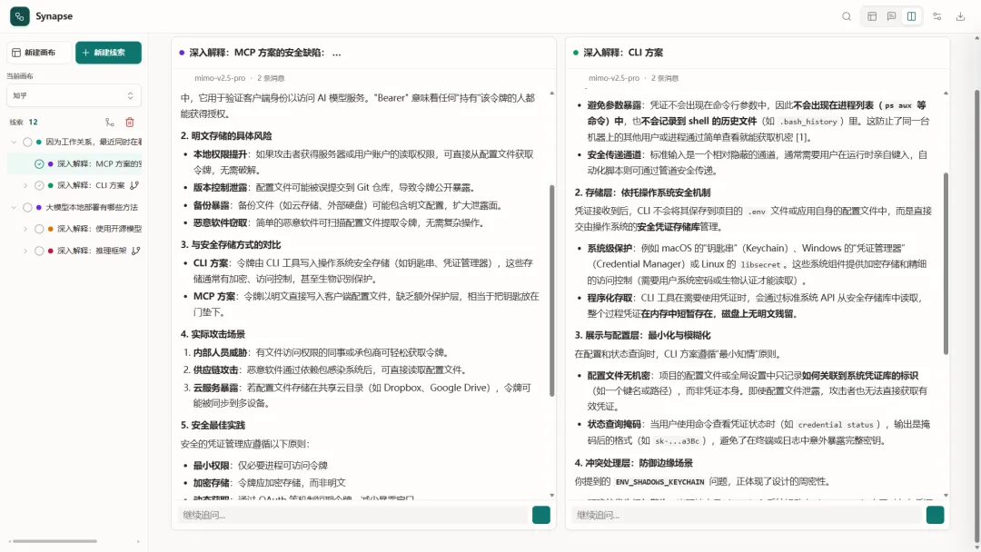Click the right panel title 深入解释：CLI 方案
The height and width of the screenshot is (552, 981).
click(x=623, y=54)
